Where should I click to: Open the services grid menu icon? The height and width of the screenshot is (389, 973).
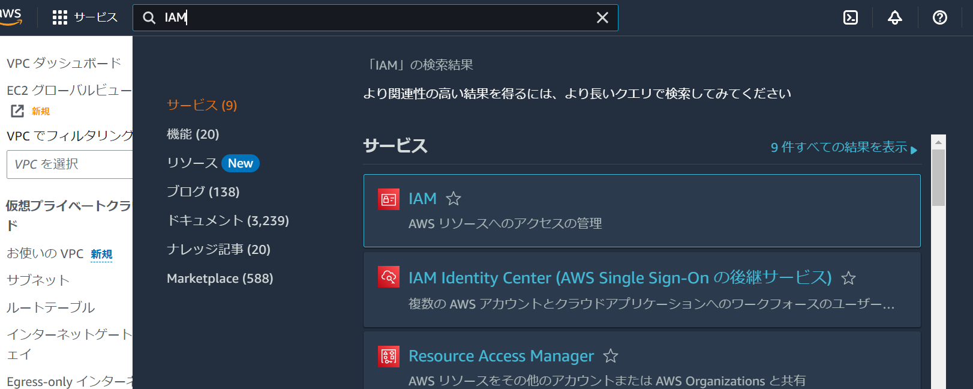coord(60,17)
